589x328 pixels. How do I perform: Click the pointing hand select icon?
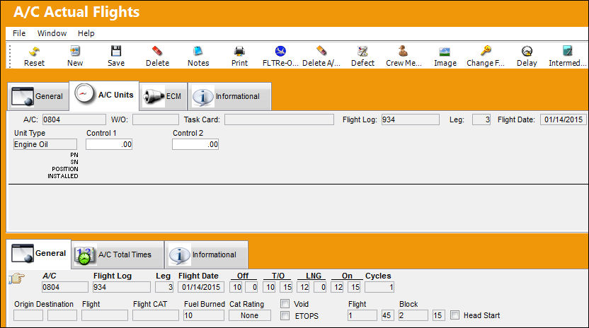pyautogui.click(x=16, y=279)
